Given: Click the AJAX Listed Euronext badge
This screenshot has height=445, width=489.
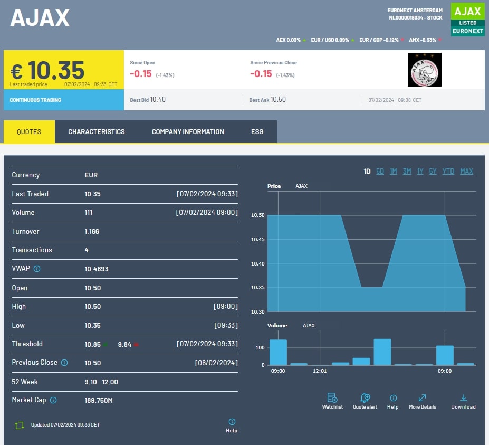Looking at the screenshot, I should click(468, 20).
